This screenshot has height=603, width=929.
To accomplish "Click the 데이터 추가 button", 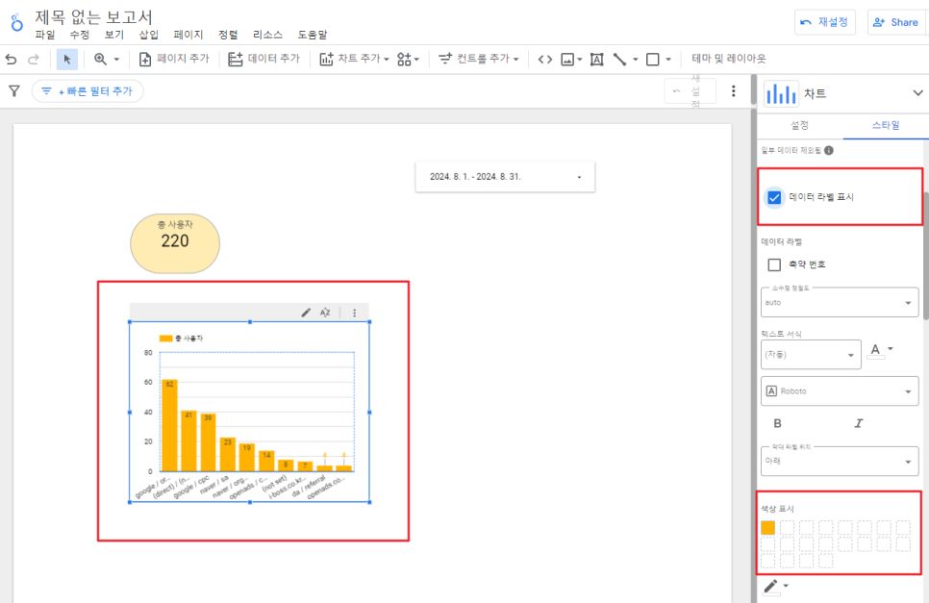I will (x=264, y=60).
